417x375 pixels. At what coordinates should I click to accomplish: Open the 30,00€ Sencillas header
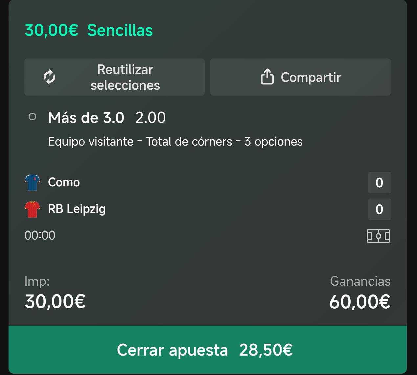point(89,30)
